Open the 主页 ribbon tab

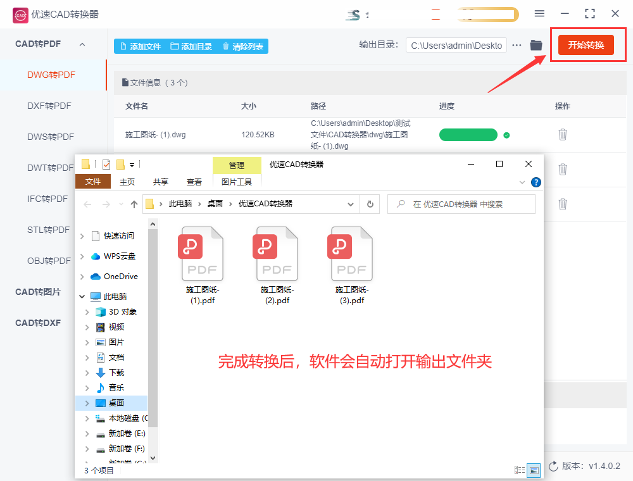(127, 182)
